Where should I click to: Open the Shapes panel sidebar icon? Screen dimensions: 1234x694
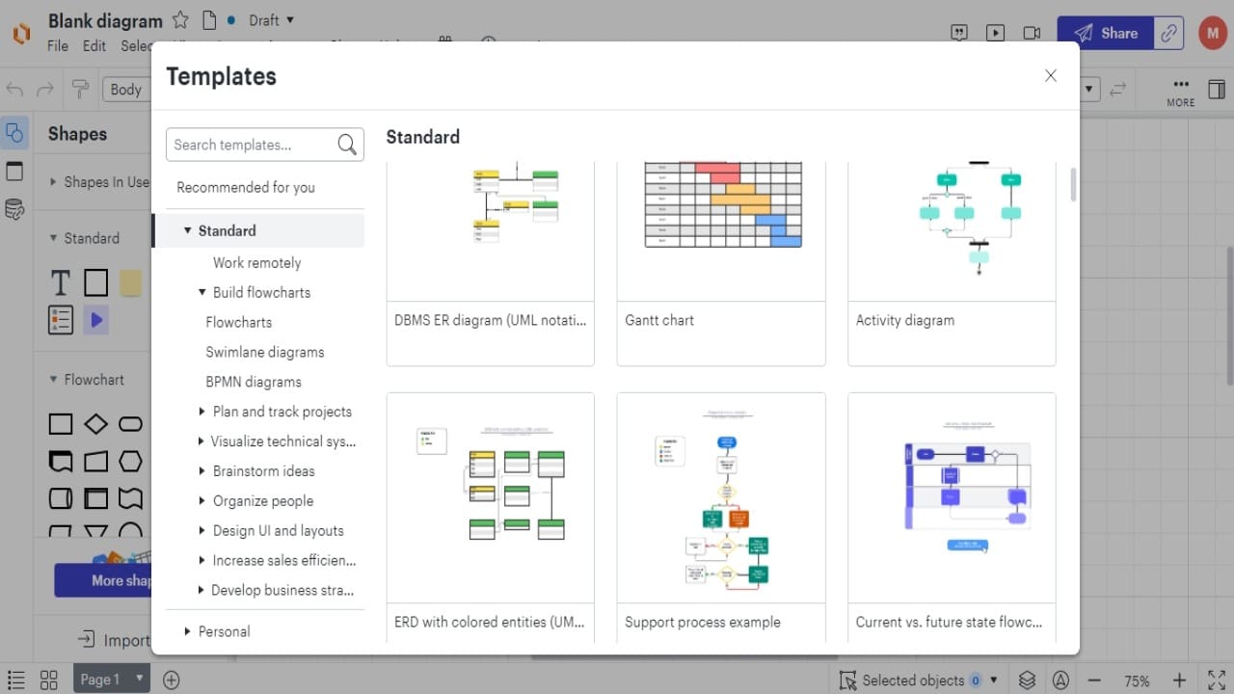[x=13, y=133]
